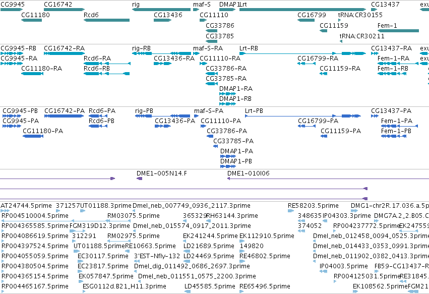Click the rig-RB transcript label

point(141,48)
